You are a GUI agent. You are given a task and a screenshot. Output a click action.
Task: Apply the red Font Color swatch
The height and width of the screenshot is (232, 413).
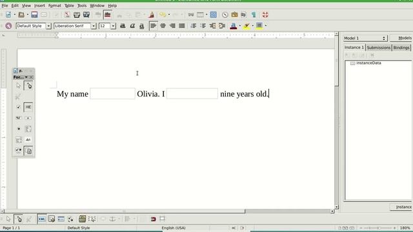point(234,26)
